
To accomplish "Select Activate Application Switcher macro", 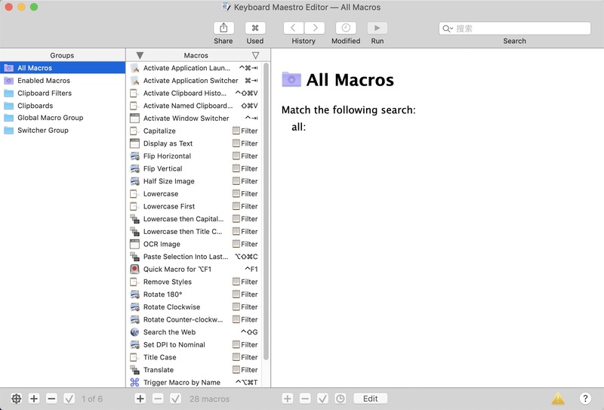I will pyautogui.click(x=195, y=81).
